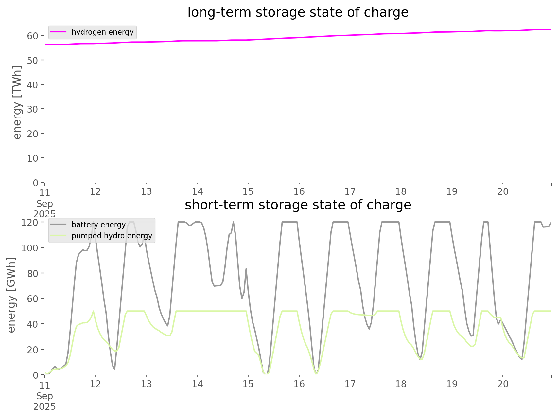Select the 'hydrogen energy' legend label
558x418 pixels.
coord(102,32)
